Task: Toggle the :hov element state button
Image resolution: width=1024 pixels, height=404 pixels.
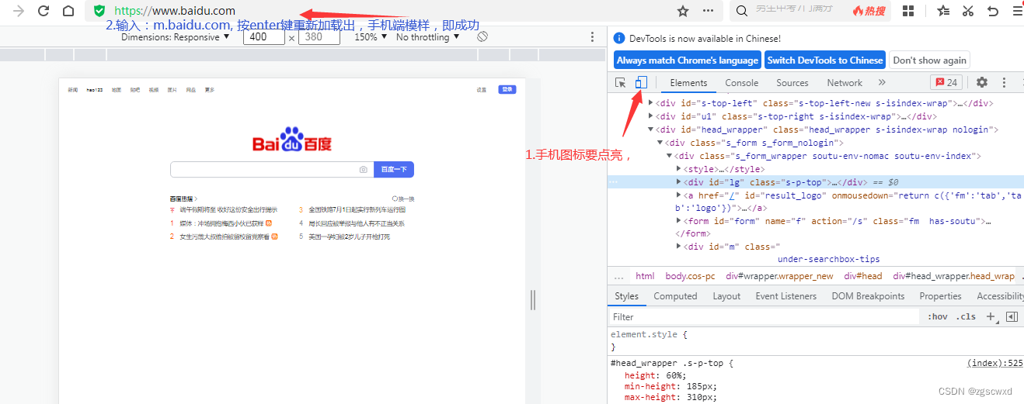Action: coord(938,316)
